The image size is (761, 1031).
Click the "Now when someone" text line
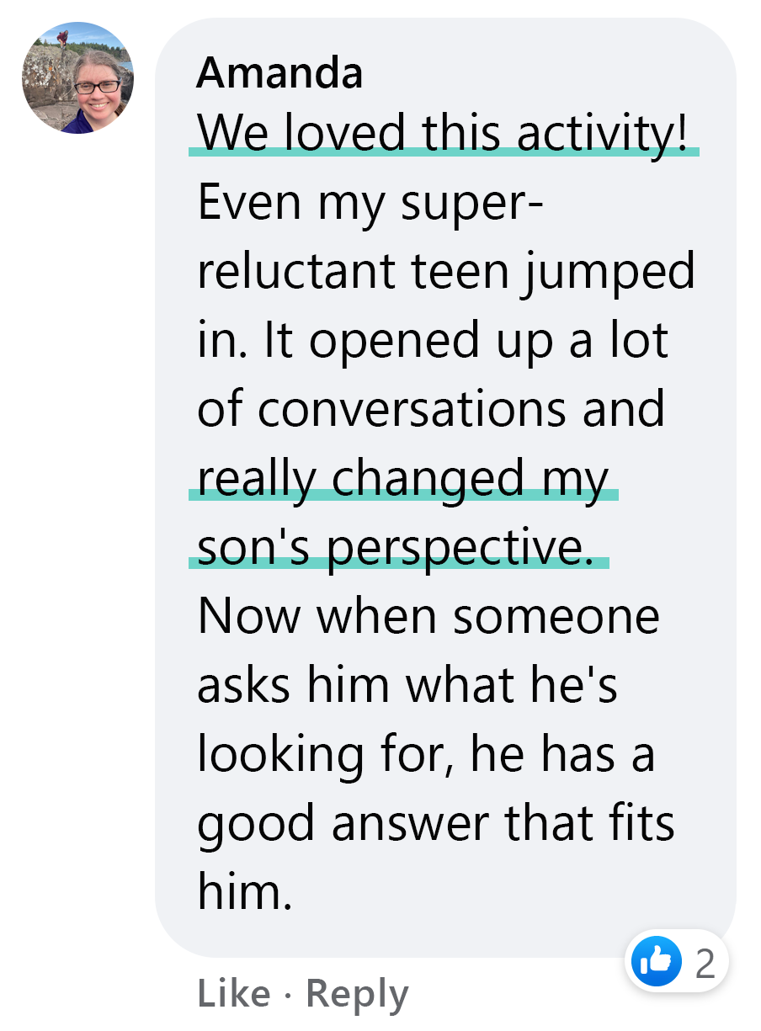point(428,616)
